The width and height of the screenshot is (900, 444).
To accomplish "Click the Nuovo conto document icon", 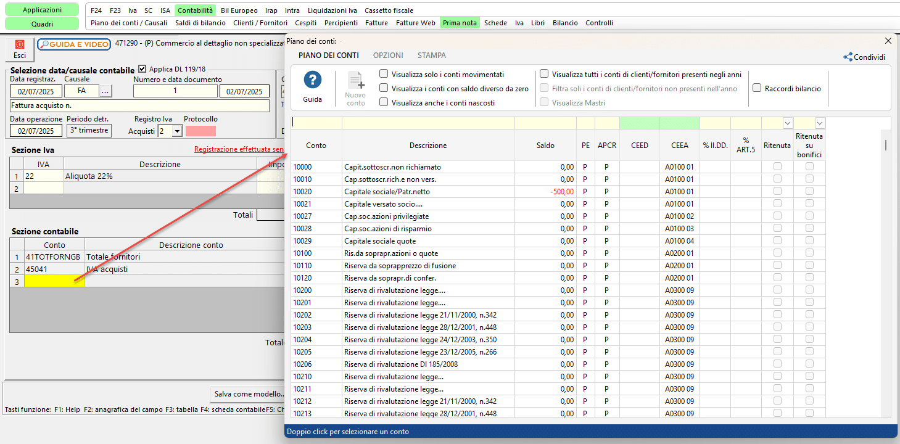I will pos(356,82).
